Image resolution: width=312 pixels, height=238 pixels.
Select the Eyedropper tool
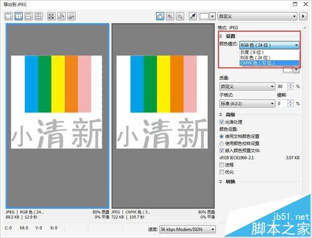point(193,16)
